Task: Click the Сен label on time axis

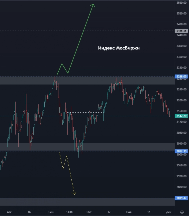Action: [x=51, y=212]
